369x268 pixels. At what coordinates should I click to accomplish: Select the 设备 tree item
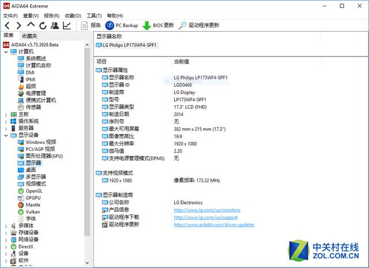click(x=20, y=254)
